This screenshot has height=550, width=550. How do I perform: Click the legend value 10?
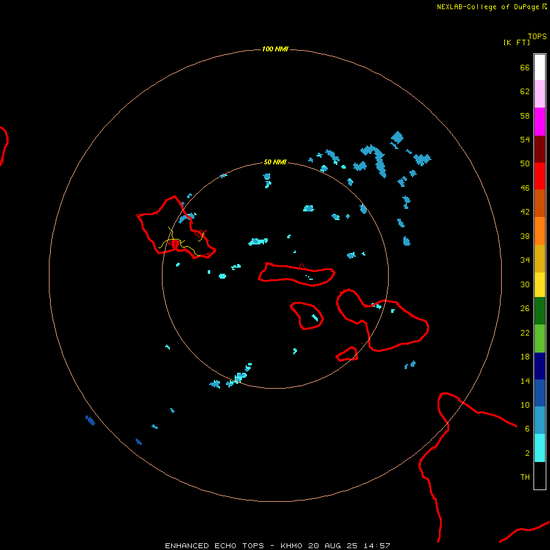click(525, 405)
